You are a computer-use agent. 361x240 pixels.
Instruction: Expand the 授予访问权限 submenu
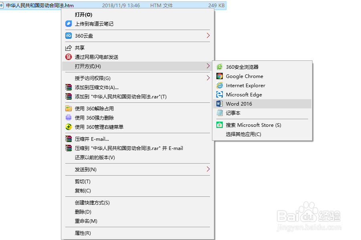click(208, 78)
